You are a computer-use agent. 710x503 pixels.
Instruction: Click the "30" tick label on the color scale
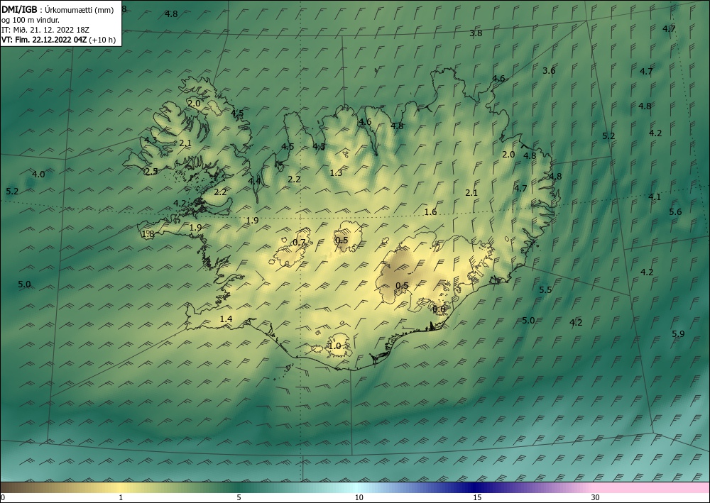tap(596, 497)
